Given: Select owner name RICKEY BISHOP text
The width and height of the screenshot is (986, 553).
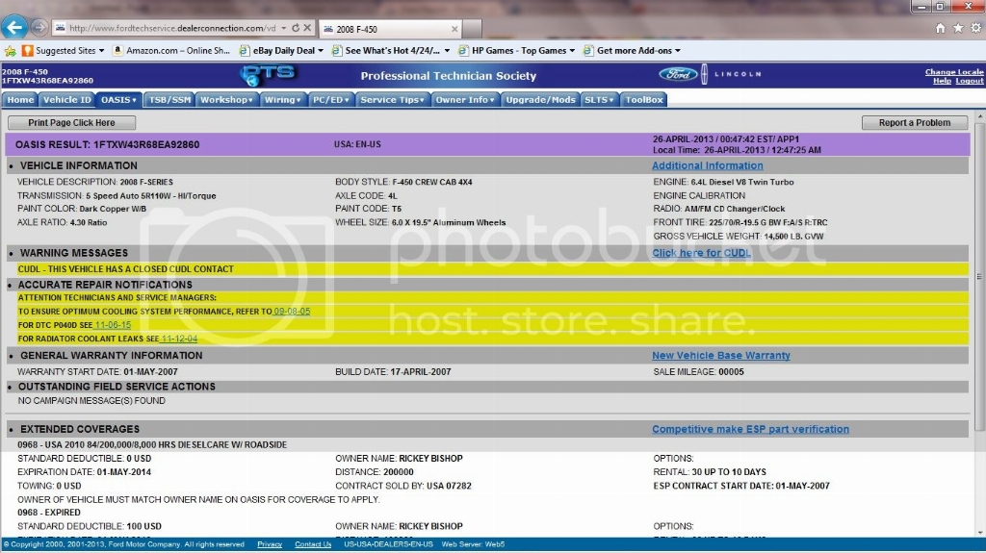Looking at the screenshot, I should (x=430, y=458).
